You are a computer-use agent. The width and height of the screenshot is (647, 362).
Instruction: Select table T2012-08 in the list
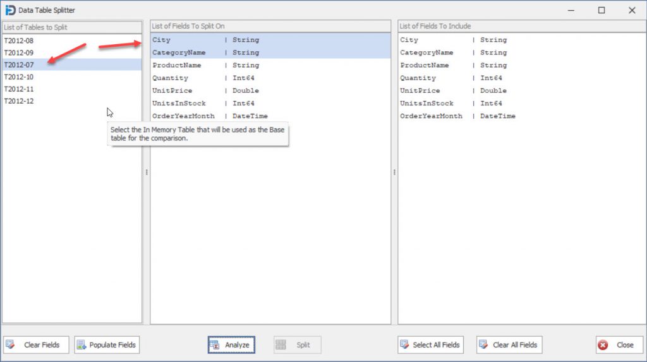(19, 40)
